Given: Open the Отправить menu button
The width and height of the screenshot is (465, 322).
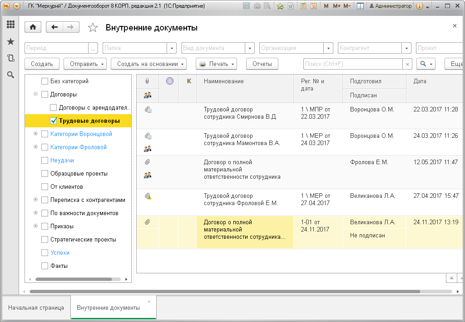Looking at the screenshot, I should tap(85, 64).
